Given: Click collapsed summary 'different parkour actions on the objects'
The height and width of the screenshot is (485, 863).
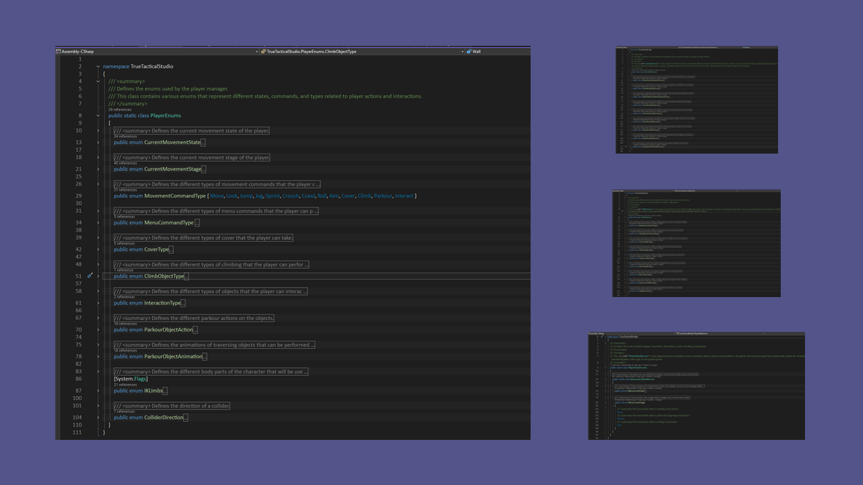Looking at the screenshot, I should click(194, 318).
